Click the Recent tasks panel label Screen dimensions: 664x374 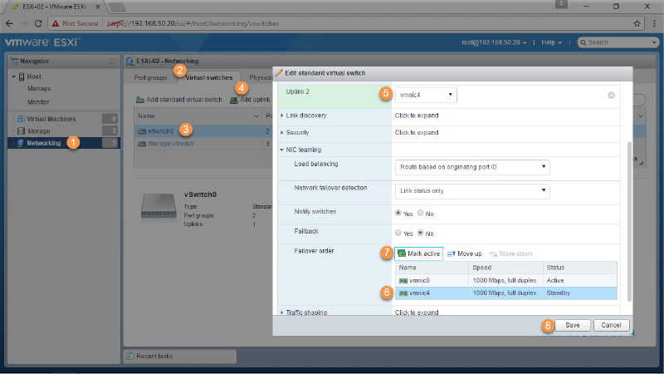point(154,357)
